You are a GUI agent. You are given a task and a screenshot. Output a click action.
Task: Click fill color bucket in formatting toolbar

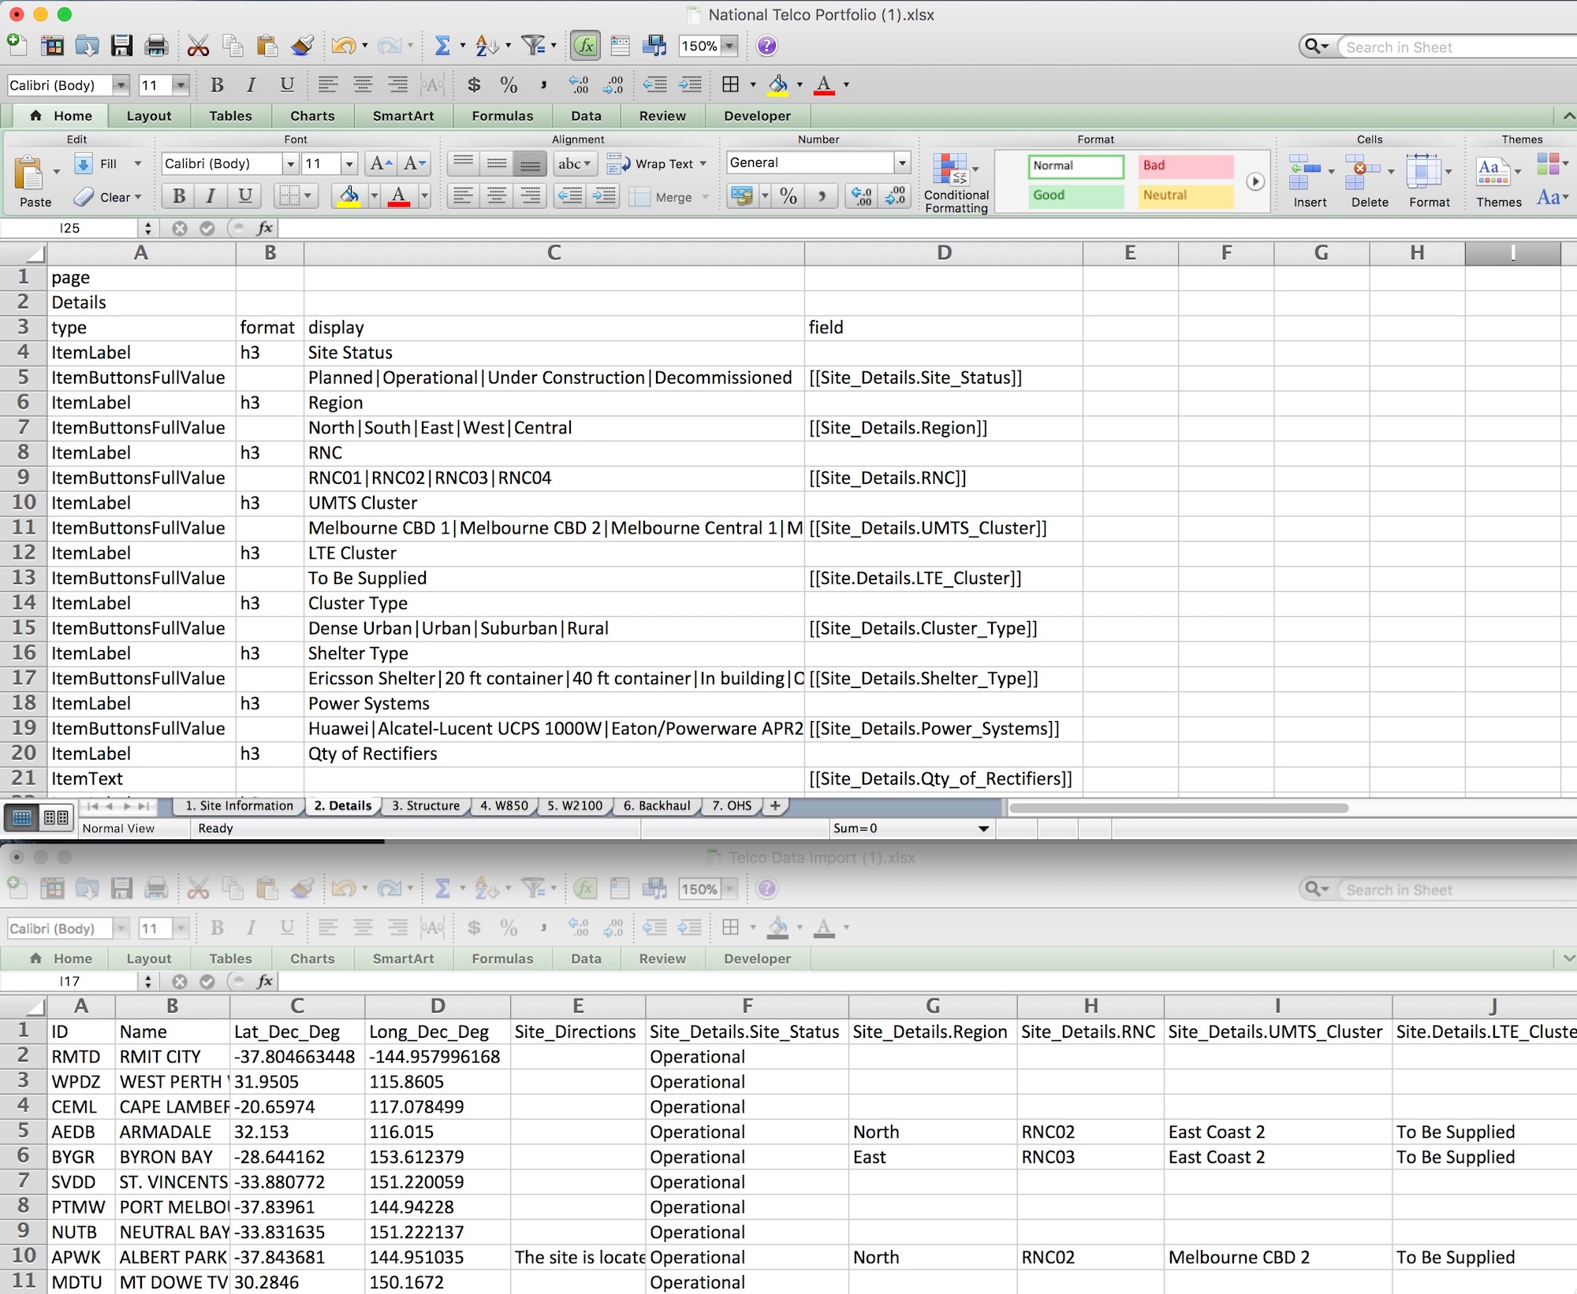777,84
